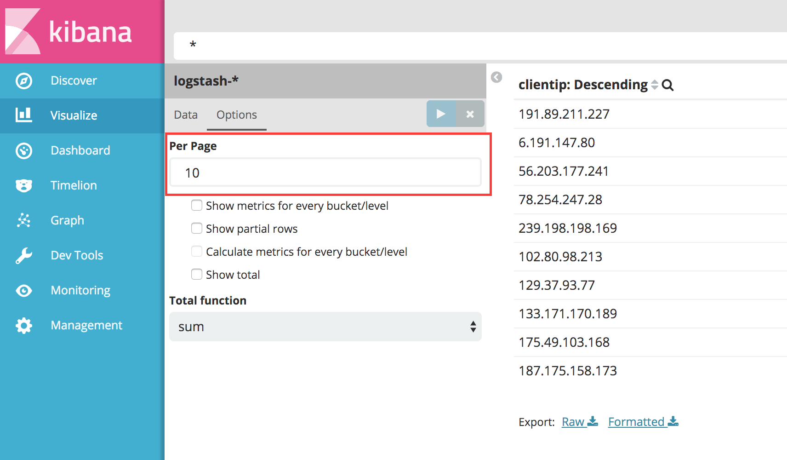
Task: Navigate to Dashboard
Action: 80,150
